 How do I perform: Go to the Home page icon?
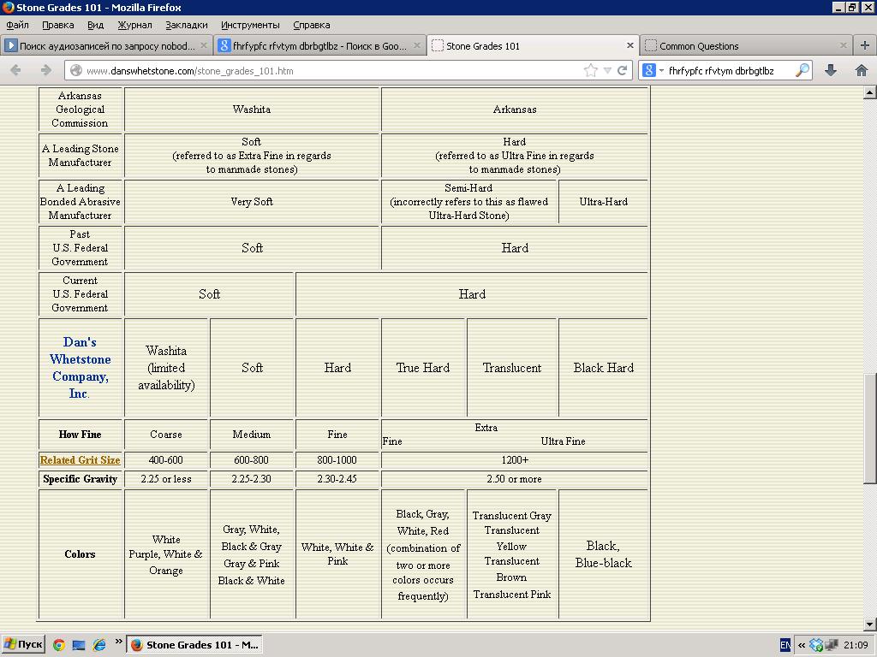861,71
